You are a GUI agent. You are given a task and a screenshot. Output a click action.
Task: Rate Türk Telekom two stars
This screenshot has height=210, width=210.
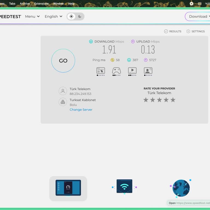click(x=153, y=100)
